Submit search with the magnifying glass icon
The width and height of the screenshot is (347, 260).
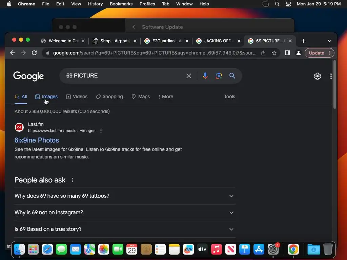point(232,76)
